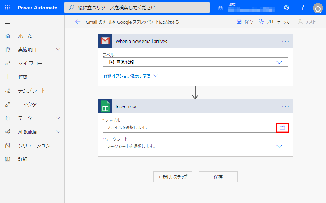Click the AI Builder icon

tap(8, 132)
